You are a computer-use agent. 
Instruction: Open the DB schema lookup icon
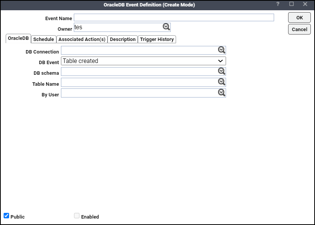pos(221,71)
